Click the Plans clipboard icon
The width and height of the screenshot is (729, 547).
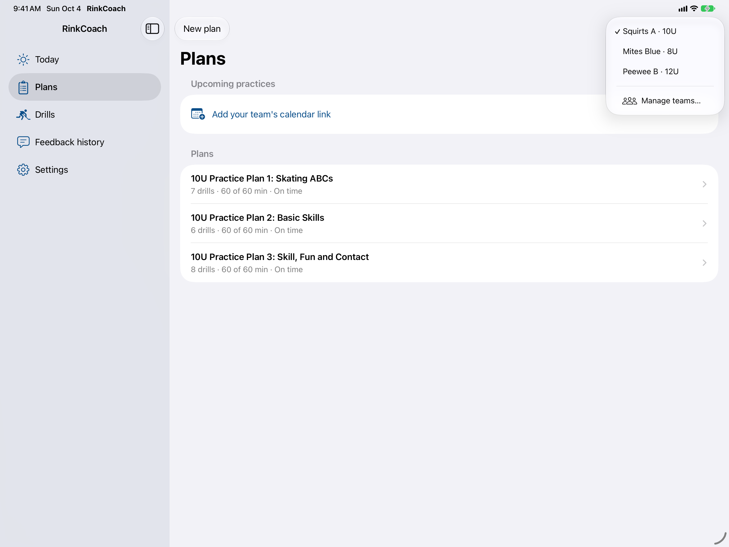[x=23, y=87]
